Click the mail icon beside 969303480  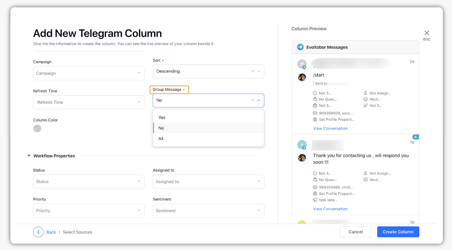[315, 187]
